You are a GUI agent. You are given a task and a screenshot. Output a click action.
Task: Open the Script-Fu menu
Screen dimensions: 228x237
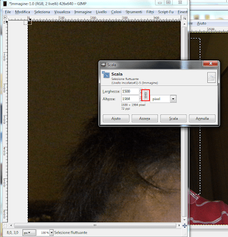pos(166,12)
